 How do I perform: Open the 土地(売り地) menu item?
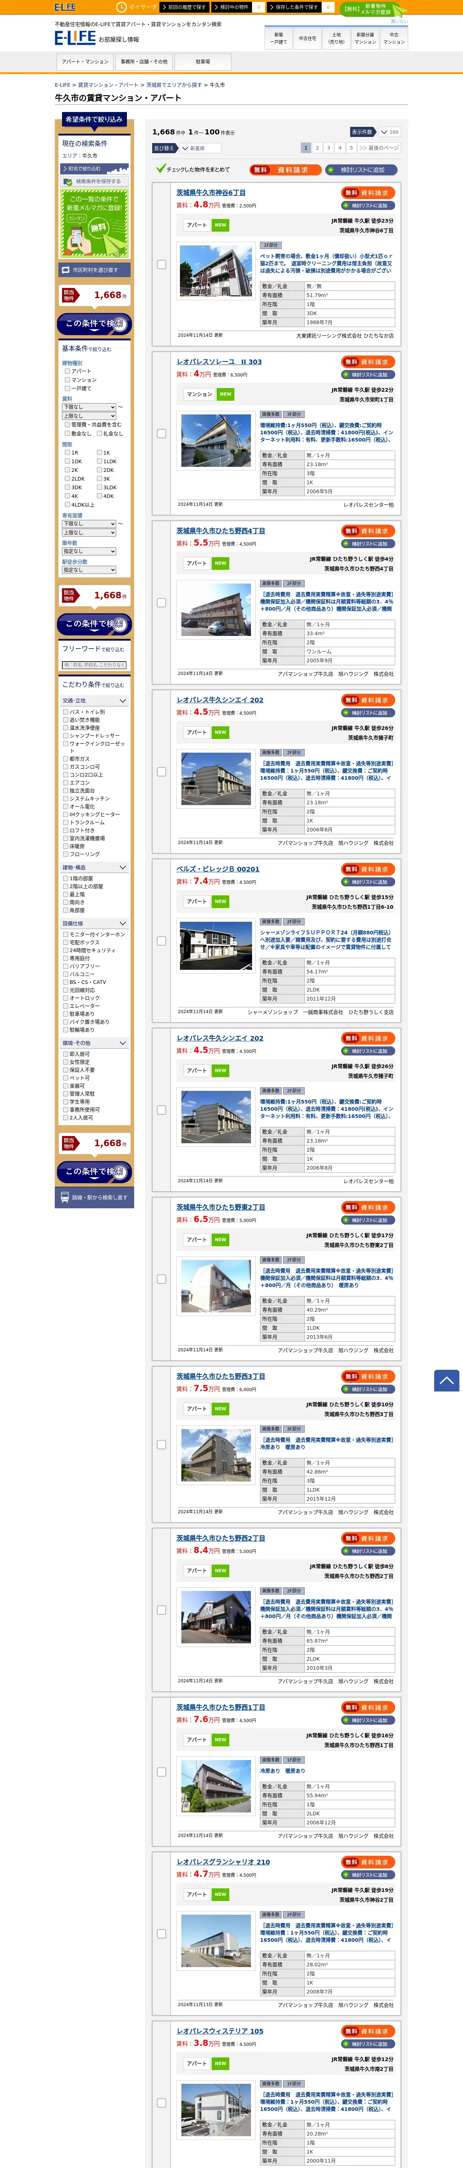pyautogui.click(x=336, y=38)
